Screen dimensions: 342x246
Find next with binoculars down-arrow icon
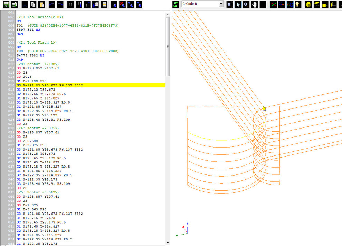pos(79,4)
